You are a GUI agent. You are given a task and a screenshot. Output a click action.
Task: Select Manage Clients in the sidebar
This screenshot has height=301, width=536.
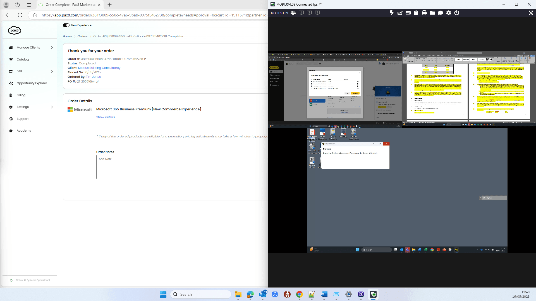click(x=28, y=48)
